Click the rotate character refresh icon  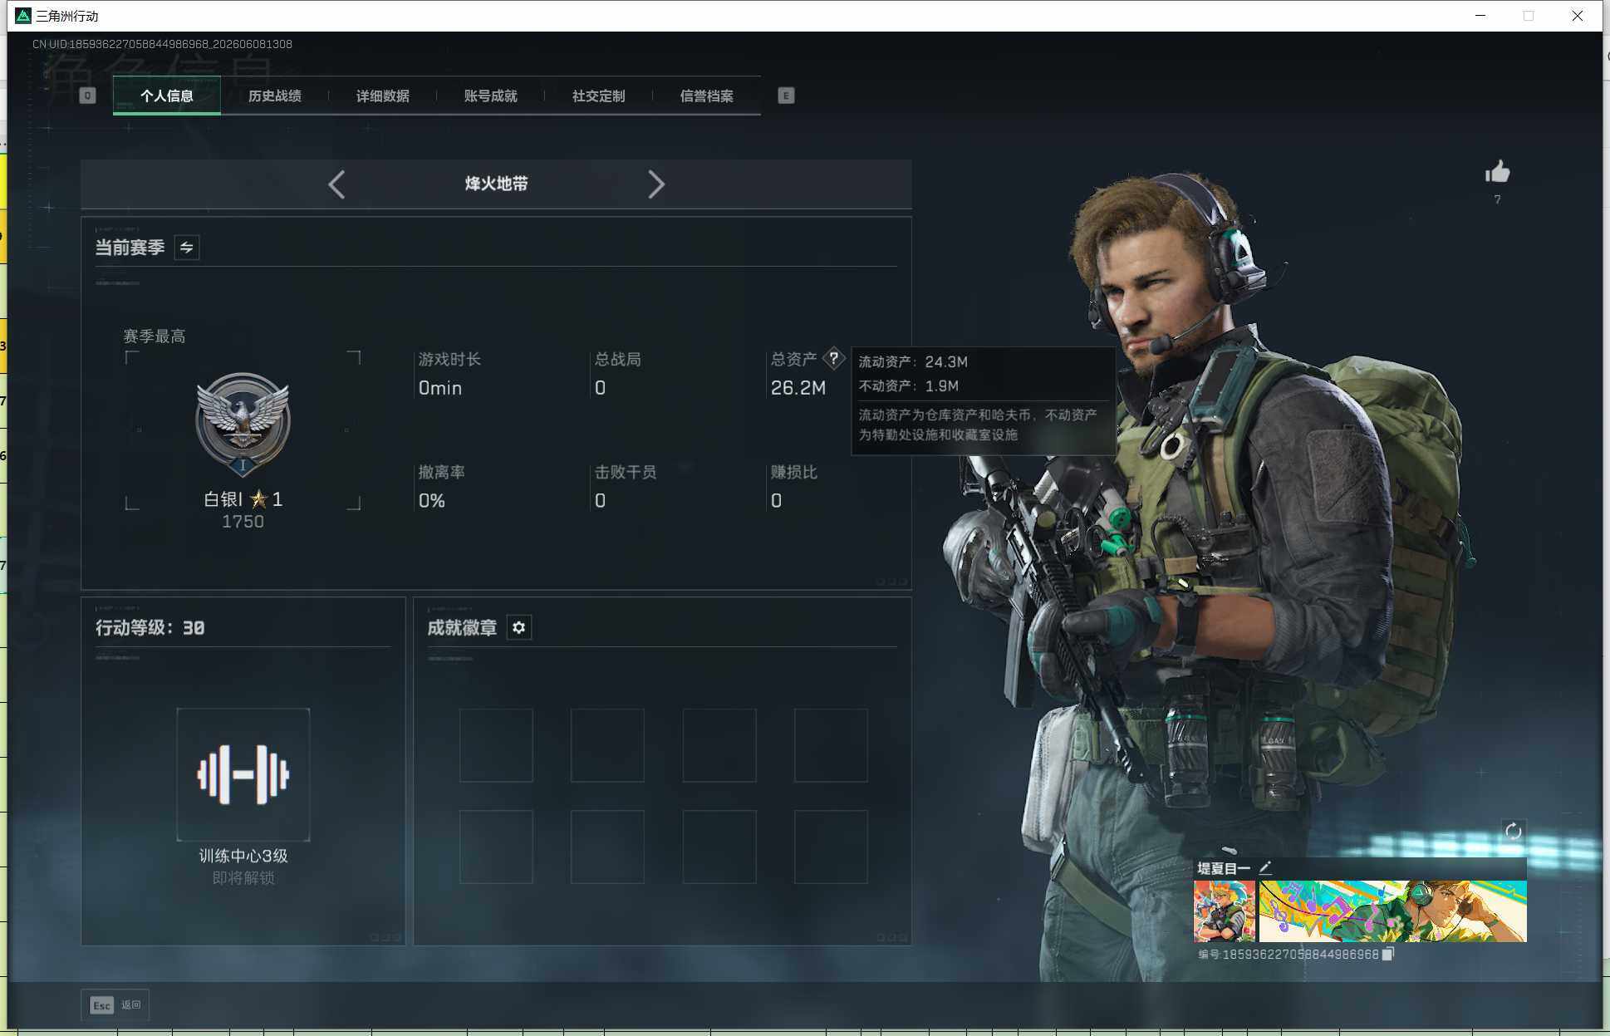[x=1513, y=831]
